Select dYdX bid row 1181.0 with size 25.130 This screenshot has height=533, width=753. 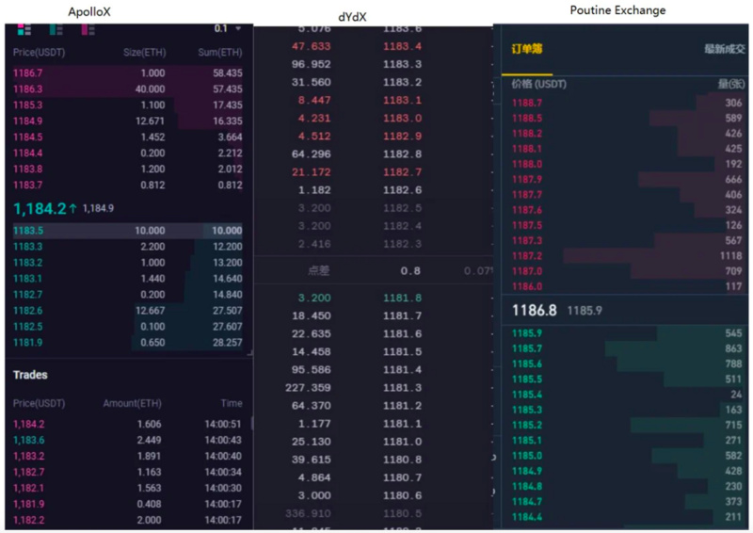[357, 442]
